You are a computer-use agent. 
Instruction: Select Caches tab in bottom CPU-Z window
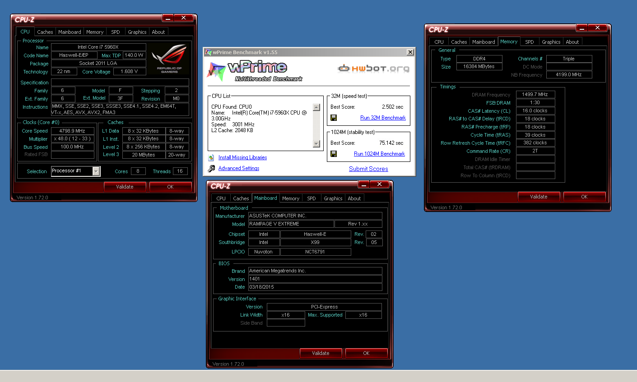click(241, 198)
